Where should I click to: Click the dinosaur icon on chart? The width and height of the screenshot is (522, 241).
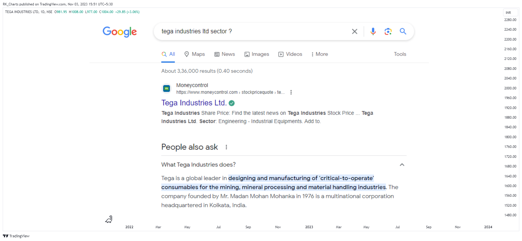point(109,219)
